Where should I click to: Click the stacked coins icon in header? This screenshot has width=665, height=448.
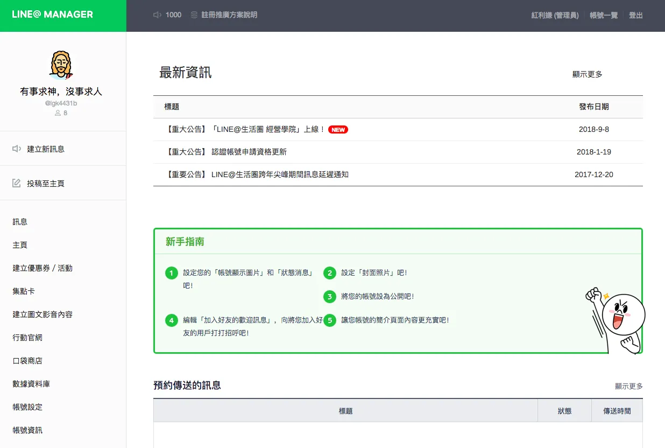194,15
